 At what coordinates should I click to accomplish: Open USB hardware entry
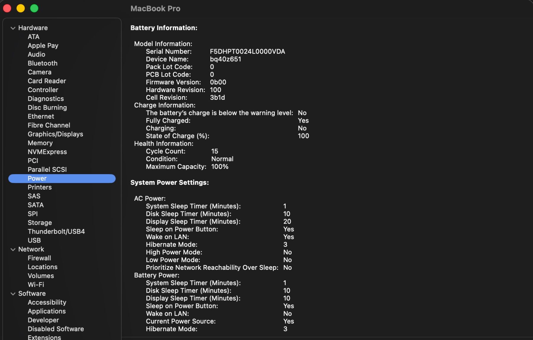(x=34, y=240)
